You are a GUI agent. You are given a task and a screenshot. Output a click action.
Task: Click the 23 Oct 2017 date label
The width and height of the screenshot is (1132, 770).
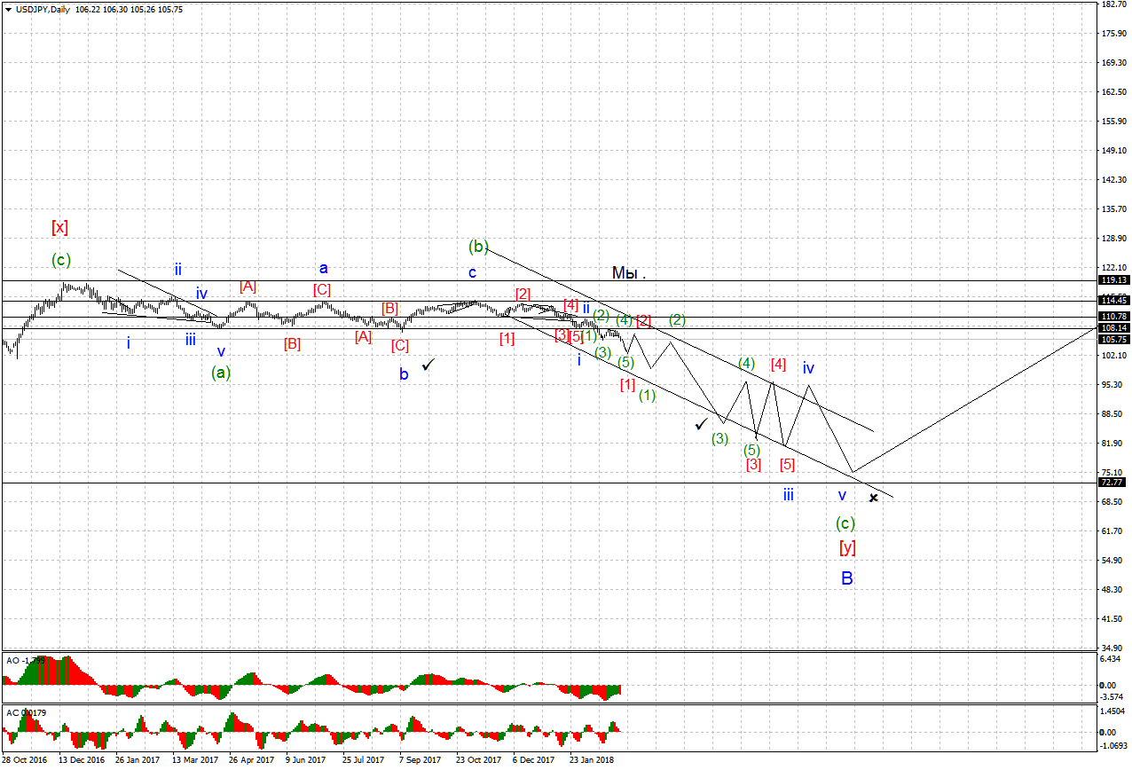[x=478, y=760]
